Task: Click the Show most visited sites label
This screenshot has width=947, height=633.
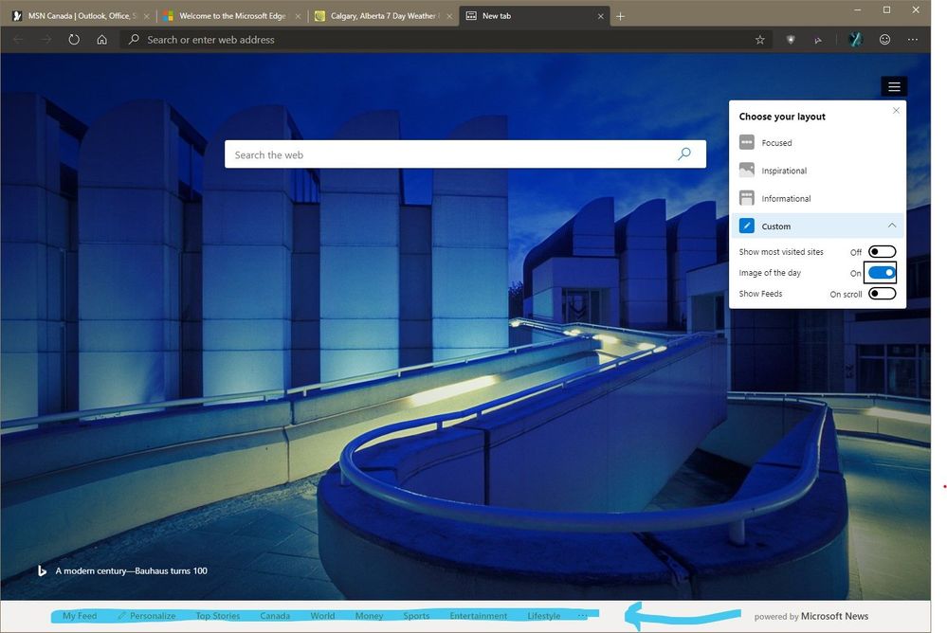Action: coord(781,252)
